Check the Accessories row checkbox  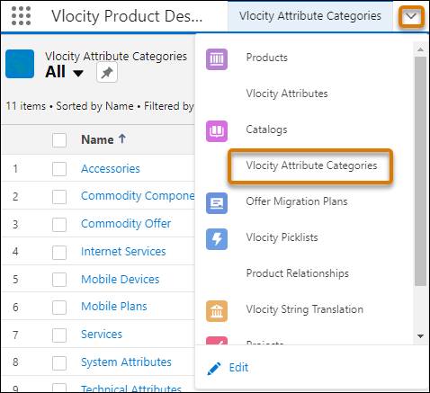pyautogui.click(x=59, y=169)
